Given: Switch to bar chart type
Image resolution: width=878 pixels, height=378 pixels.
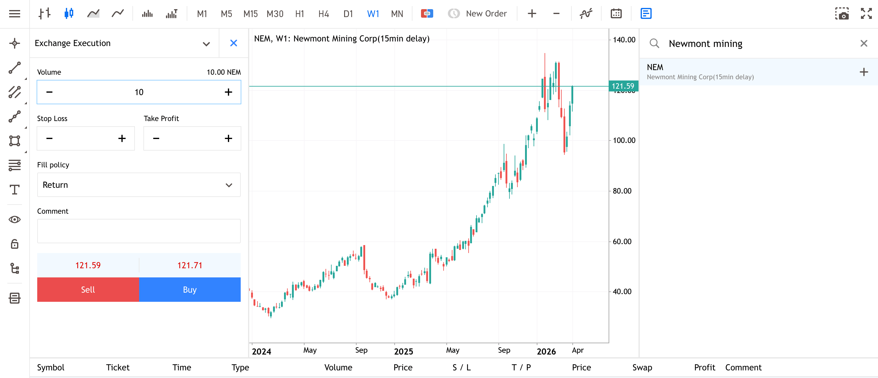Looking at the screenshot, I should click(x=45, y=14).
